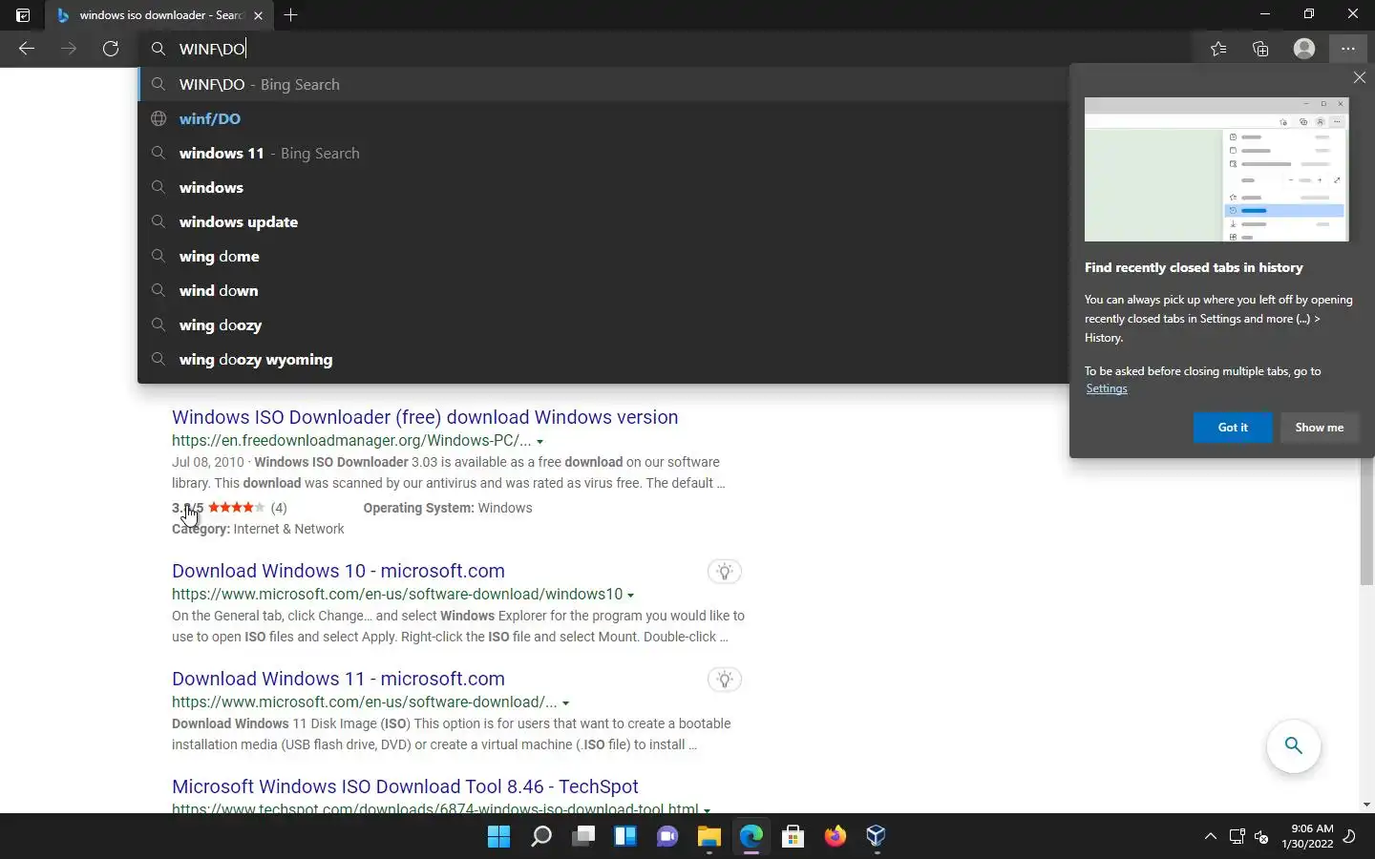Open Windows ISO Downloader (free) result
Image resolution: width=1375 pixels, height=859 pixels.
coord(425,417)
